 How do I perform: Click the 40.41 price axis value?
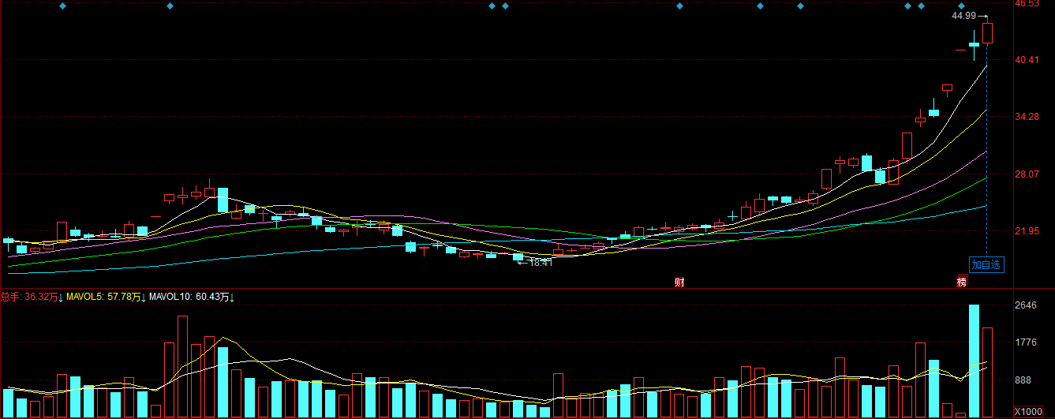[x=1027, y=59]
